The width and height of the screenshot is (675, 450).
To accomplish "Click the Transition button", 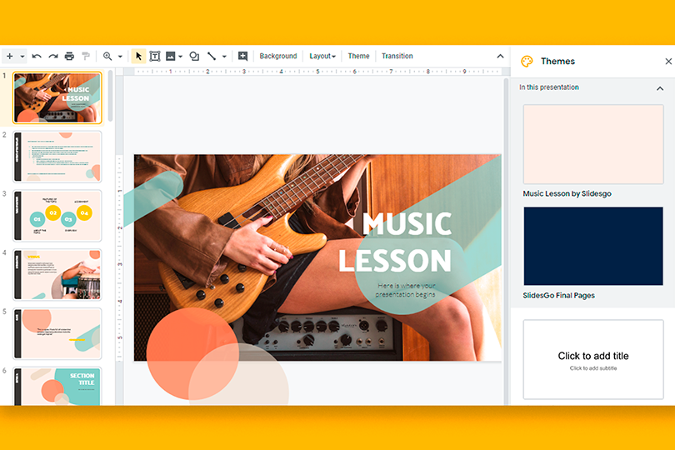I will tap(397, 56).
